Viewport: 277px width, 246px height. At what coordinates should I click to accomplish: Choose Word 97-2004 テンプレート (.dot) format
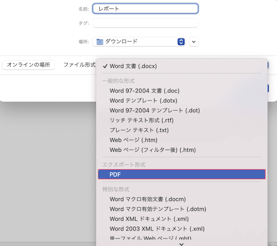181,110
